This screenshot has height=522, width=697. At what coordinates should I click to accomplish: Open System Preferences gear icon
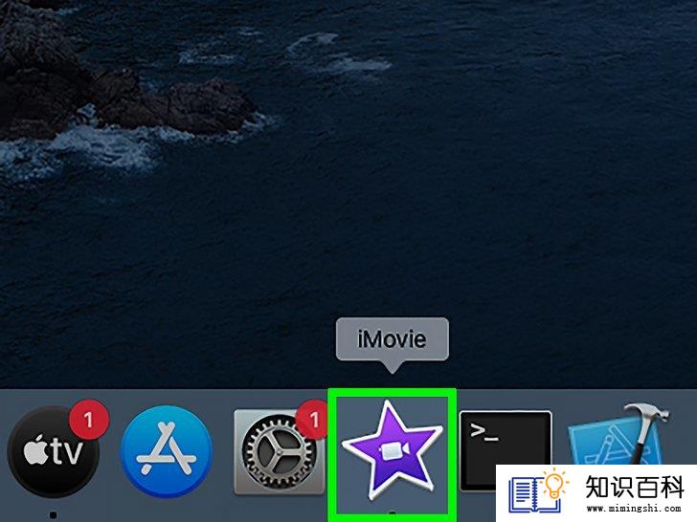pyautogui.click(x=280, y=451)
